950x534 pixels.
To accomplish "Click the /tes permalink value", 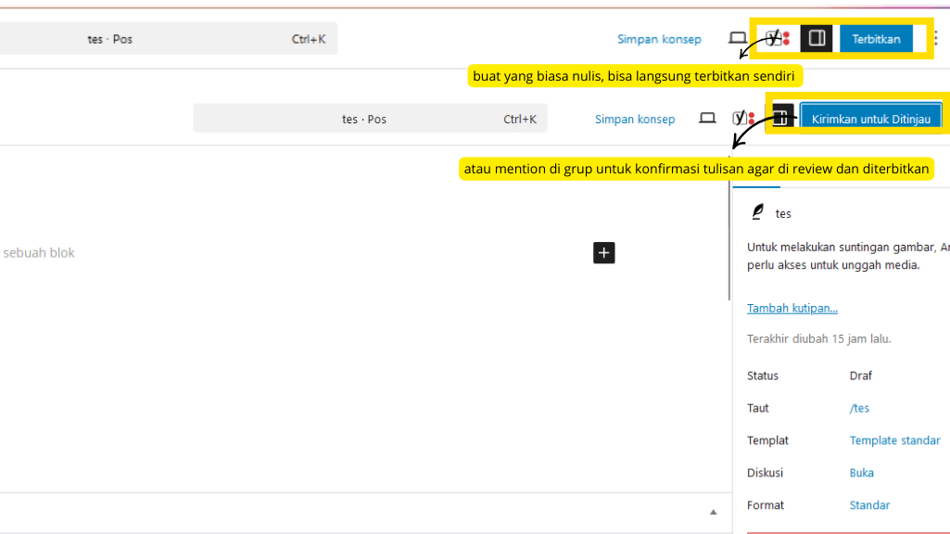I will (859, 408).
